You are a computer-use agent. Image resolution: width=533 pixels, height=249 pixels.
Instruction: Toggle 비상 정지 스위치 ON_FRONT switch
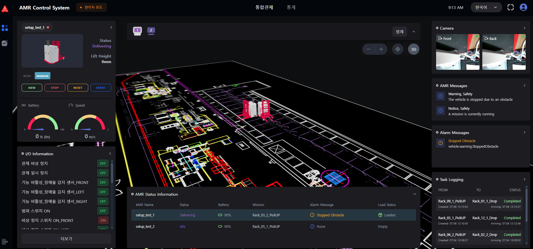103,221
